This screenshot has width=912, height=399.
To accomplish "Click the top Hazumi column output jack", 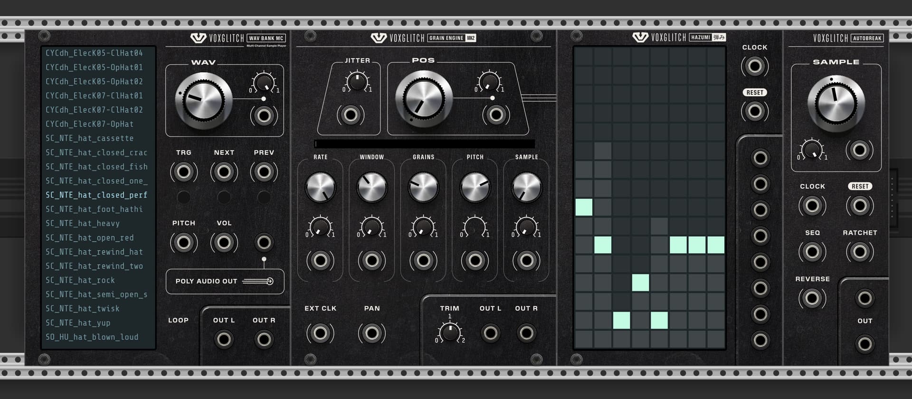I will pyautogui.click(x=760, y=158).
